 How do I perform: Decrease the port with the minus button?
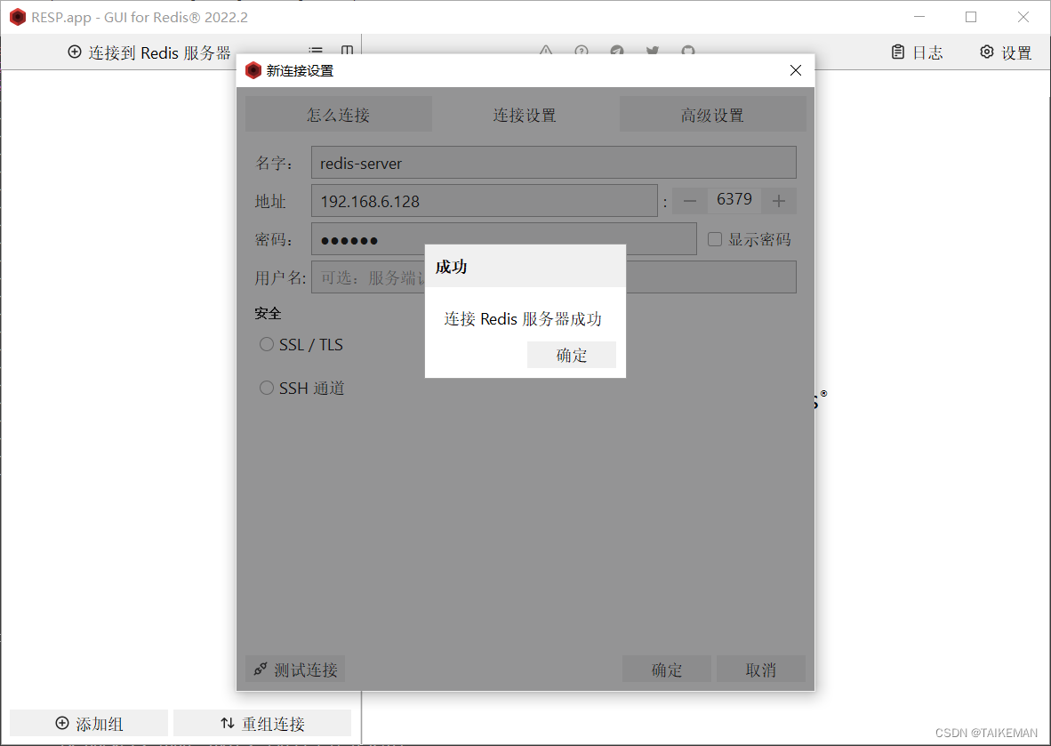coord(690,201)
